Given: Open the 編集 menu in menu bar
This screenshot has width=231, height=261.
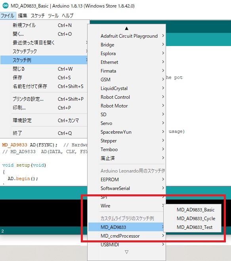Looking at the screenshot, I should pos(23,15).
